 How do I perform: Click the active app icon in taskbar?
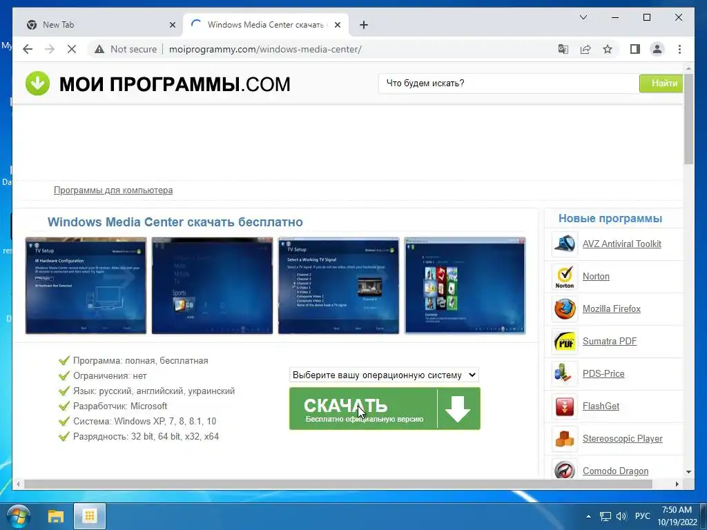tap(89, 516)
